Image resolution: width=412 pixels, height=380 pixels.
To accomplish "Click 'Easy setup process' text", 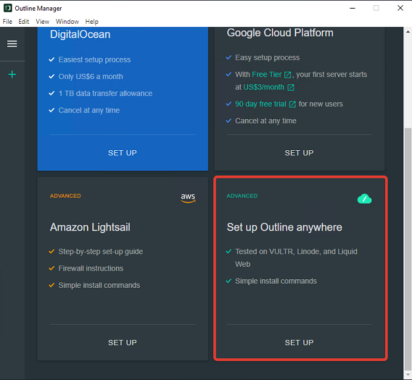I will 267,57.
